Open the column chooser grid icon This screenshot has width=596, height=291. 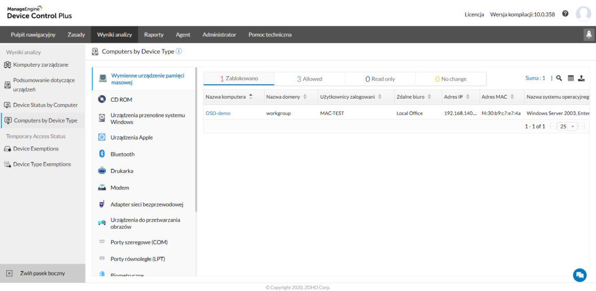pyautogui.click(x=570, y=78)
